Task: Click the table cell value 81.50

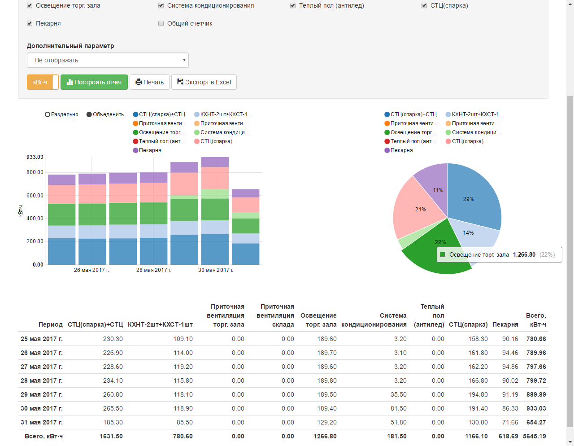Action: pyautogui.click(x=399, y=408)
